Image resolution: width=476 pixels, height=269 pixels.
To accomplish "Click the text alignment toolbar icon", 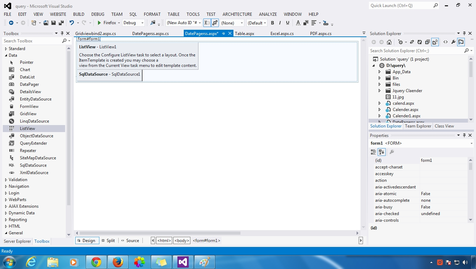I will click(314, 23).
